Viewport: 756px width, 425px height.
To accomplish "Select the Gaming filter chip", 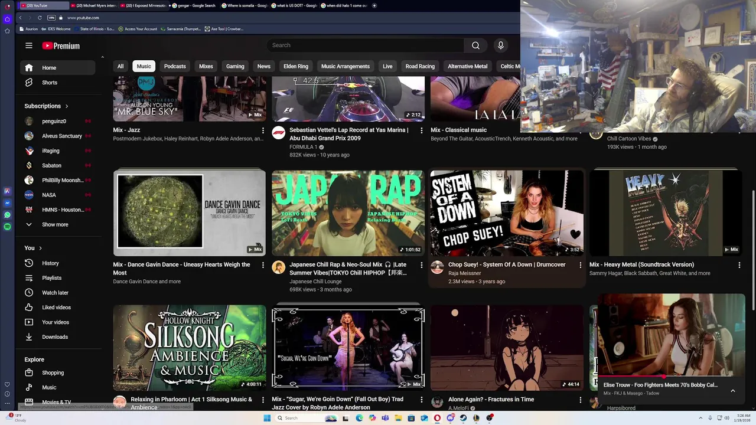I will point(235,66).
